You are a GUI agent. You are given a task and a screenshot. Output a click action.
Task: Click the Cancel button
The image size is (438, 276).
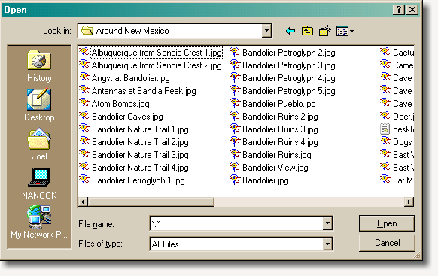(387, 243)
